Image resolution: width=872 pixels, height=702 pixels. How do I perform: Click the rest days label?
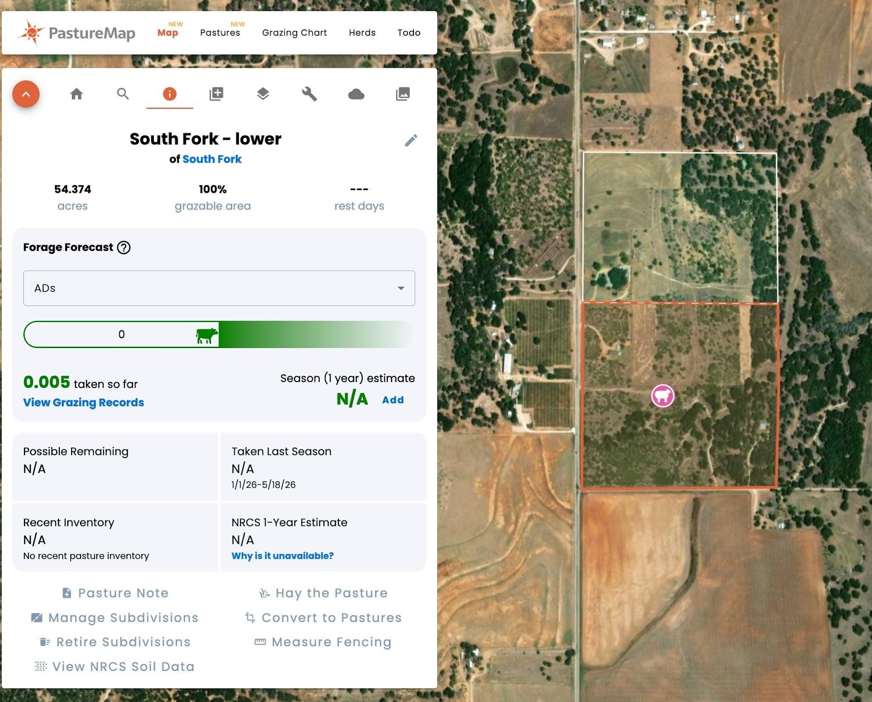359,206
